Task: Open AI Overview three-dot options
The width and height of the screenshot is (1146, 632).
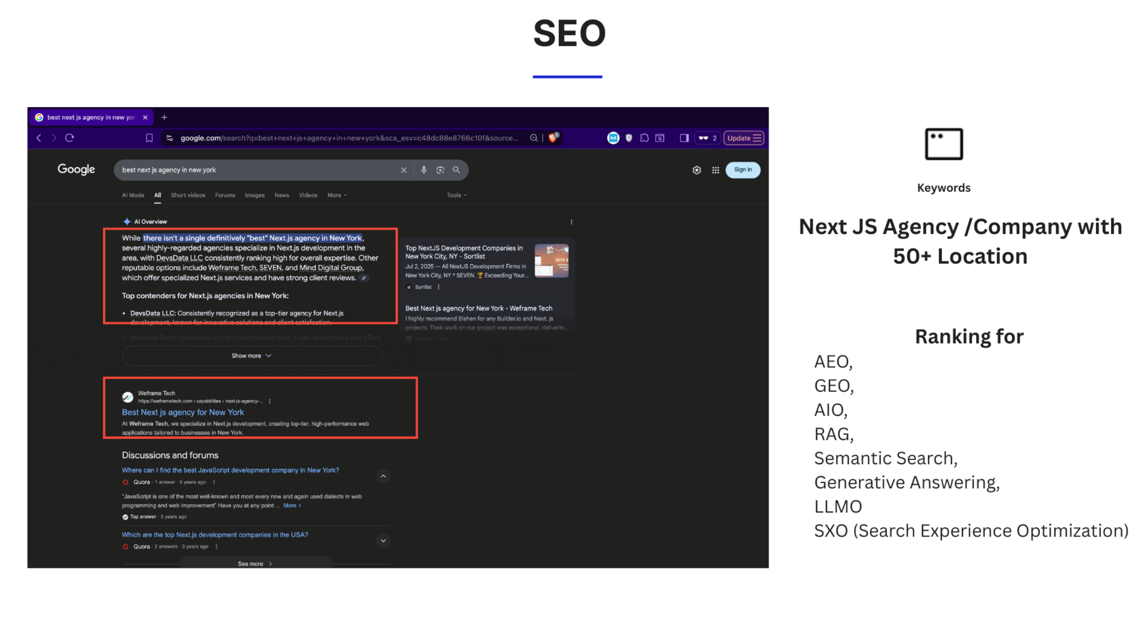Action: click(571, 222)
